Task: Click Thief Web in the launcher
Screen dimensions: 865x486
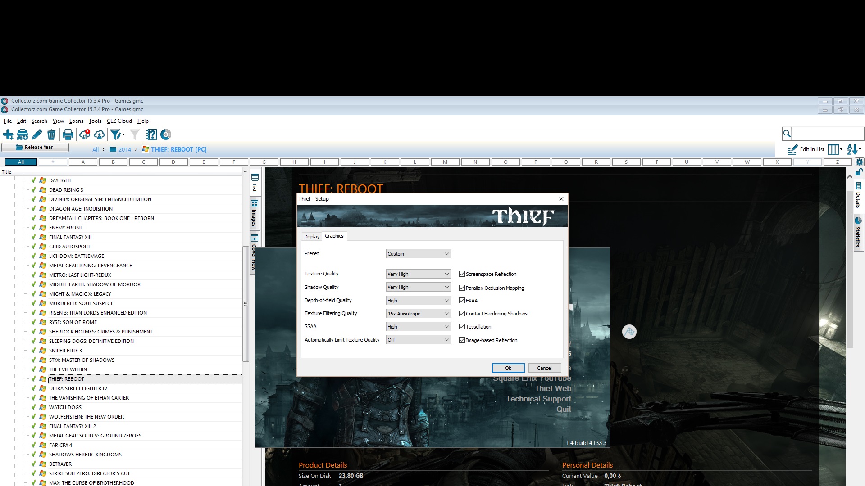Action: pos(553,389)
